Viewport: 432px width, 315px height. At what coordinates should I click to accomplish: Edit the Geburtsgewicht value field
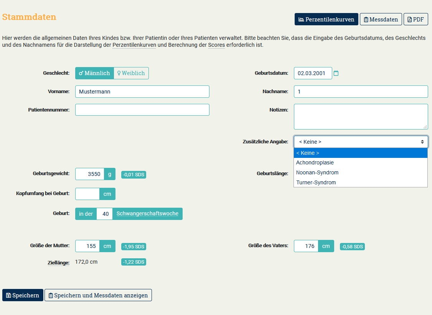click(x=89, y=174)
